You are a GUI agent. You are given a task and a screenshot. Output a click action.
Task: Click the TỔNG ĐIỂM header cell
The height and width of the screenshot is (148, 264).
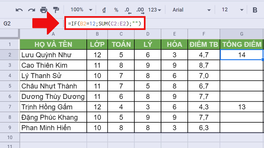242,44
